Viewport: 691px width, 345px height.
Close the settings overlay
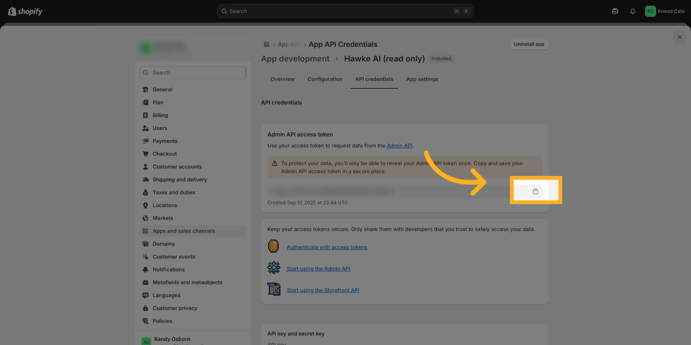(x=679, y=37)
